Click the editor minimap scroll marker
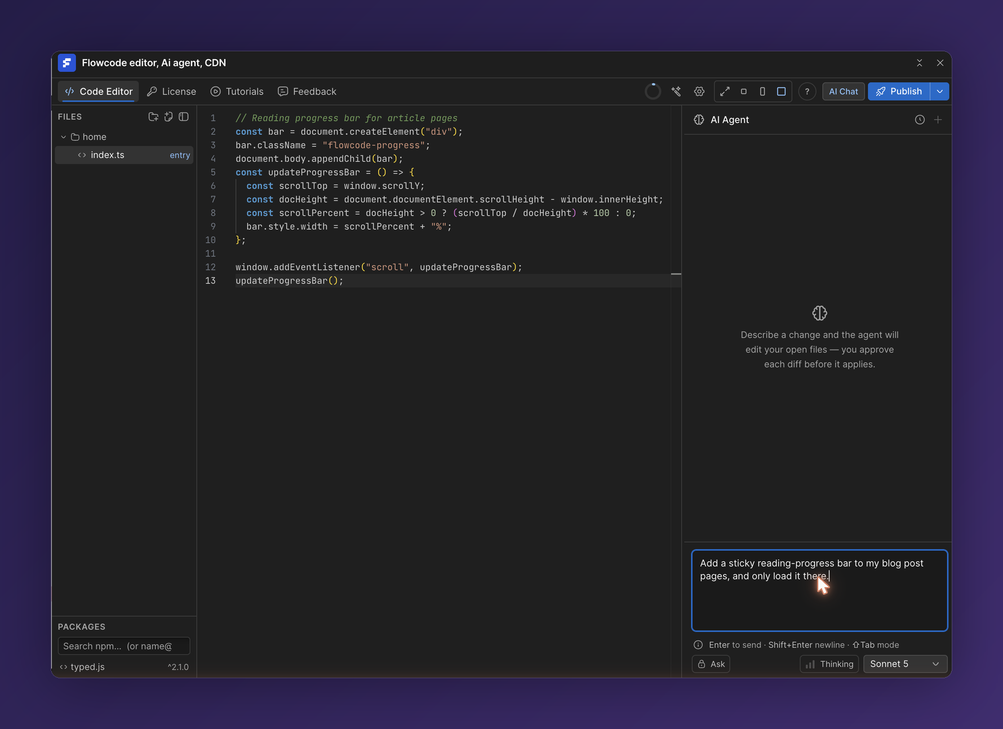The height and width of the screenshot is (729, 1003). pos(676,274)
